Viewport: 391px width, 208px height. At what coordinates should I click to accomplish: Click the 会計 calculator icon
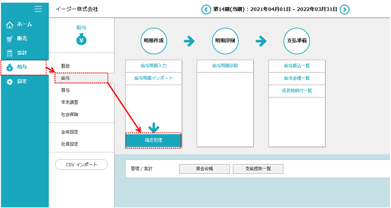10,53
